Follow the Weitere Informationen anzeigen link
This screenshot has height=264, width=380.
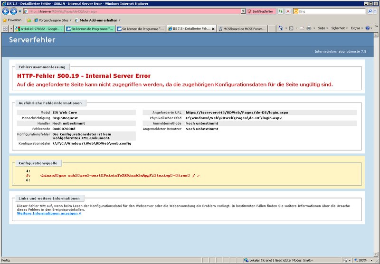point(49,213)
